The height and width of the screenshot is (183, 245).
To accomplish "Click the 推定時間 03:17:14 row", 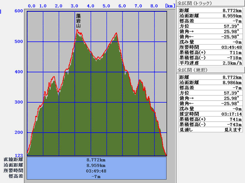I will pos(210,114).
